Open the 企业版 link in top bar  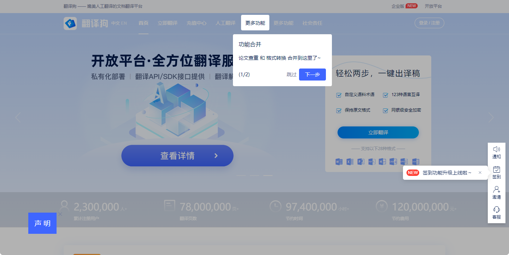tap(398, 6)
